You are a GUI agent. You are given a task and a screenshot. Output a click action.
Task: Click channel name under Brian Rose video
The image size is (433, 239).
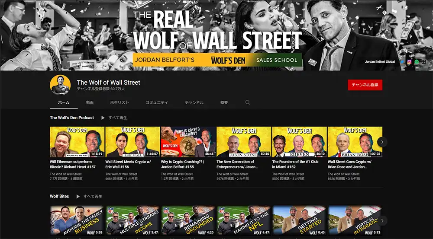pyautogui.click(x=343, y=174)
